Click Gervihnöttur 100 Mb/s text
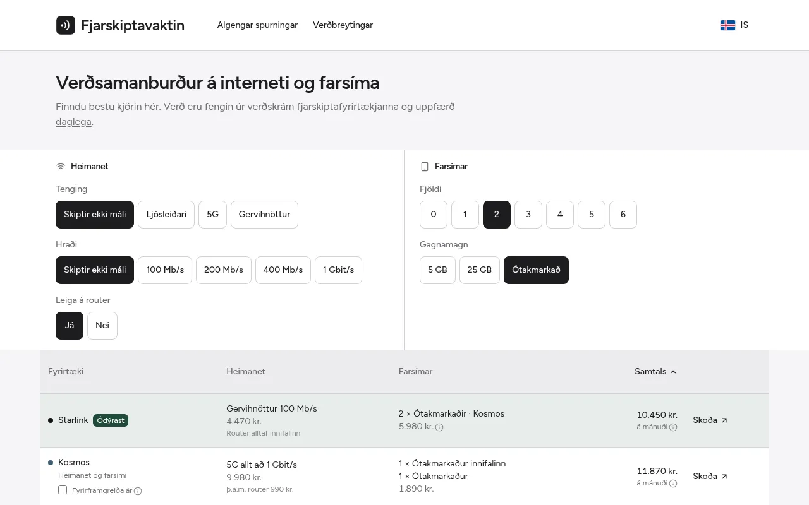Viewport: 809px width, 505px height. pyautogui.click(x=272, y=409)
